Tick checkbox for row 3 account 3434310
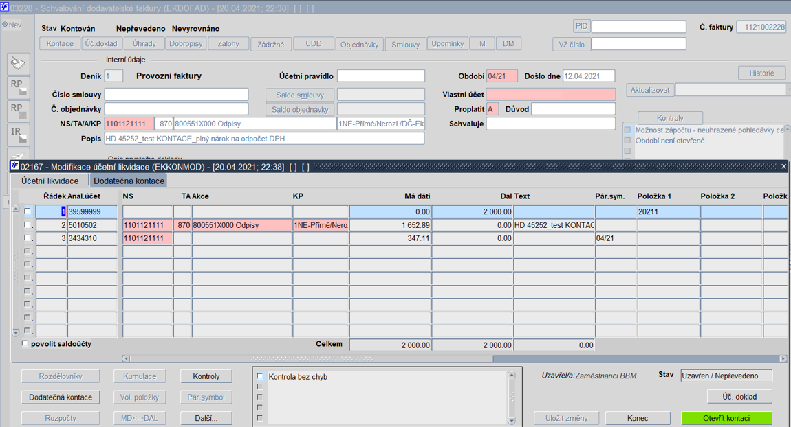This screenshot has height=427, width=791. coord(28,238)
